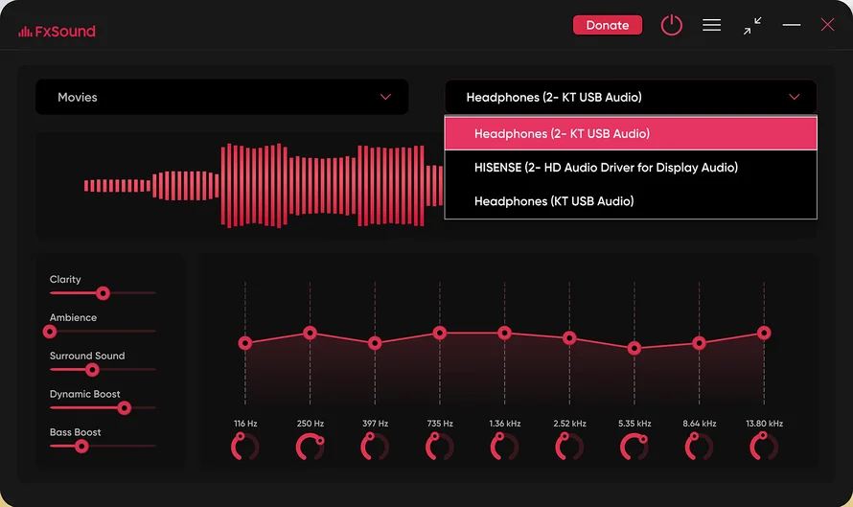Click the 1.36 kHz frequency knob
Screen dimensions: 853x507
(x=504, y=447)
